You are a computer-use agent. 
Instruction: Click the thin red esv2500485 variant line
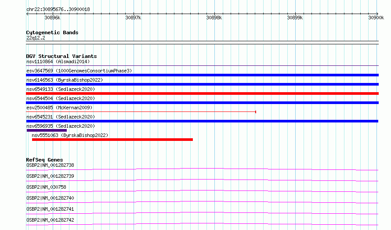click(x=141, y=112)
